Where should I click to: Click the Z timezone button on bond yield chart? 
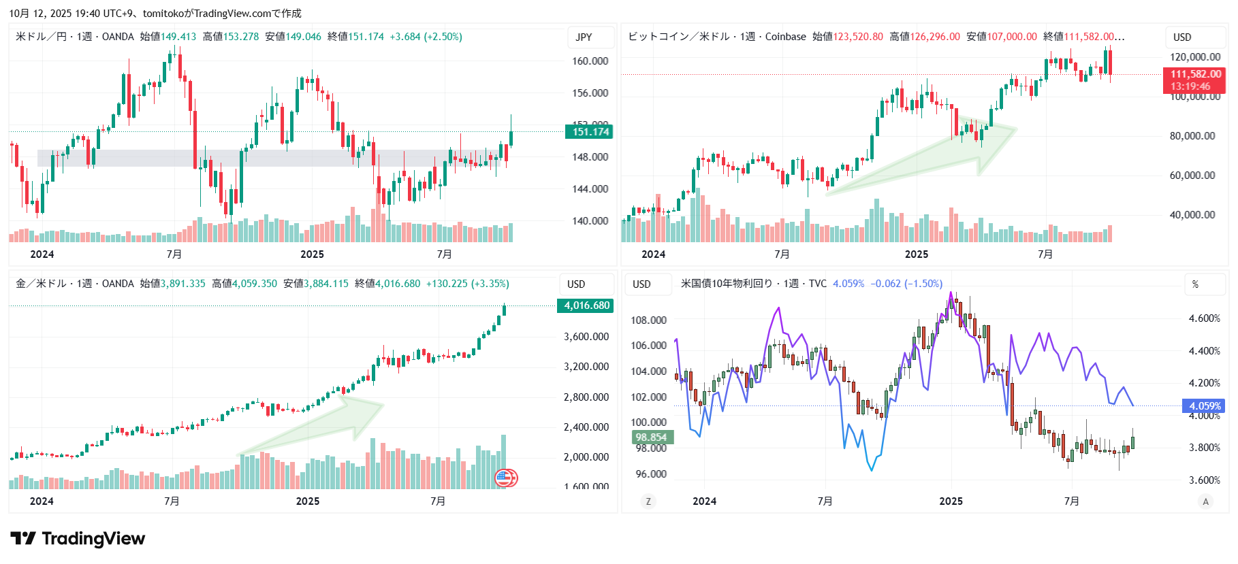click(648, 501)
